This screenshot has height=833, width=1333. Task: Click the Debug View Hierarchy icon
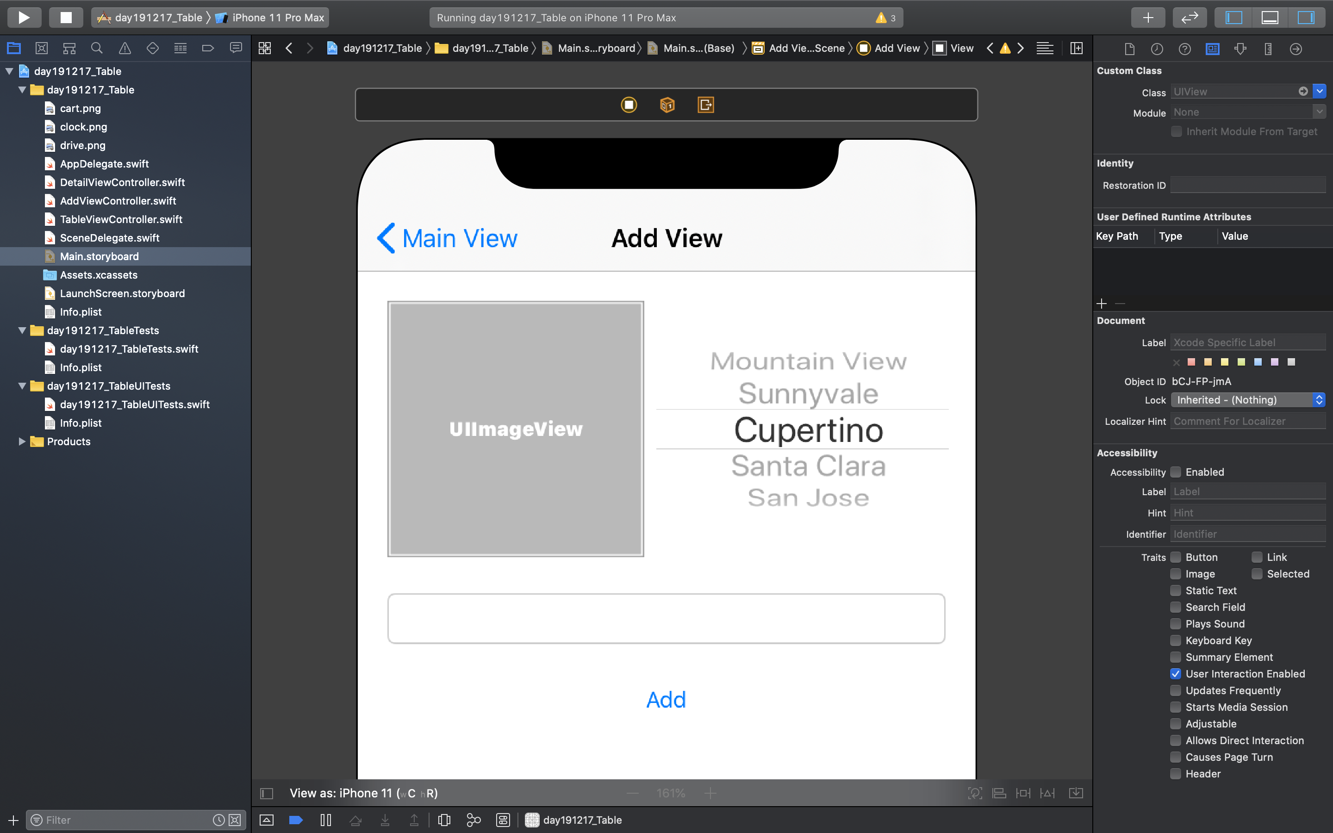[443, 820]
